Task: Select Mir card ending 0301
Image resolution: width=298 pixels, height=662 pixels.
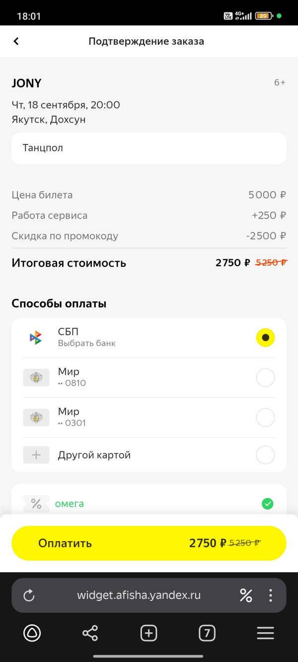Action: pos(265,418)
